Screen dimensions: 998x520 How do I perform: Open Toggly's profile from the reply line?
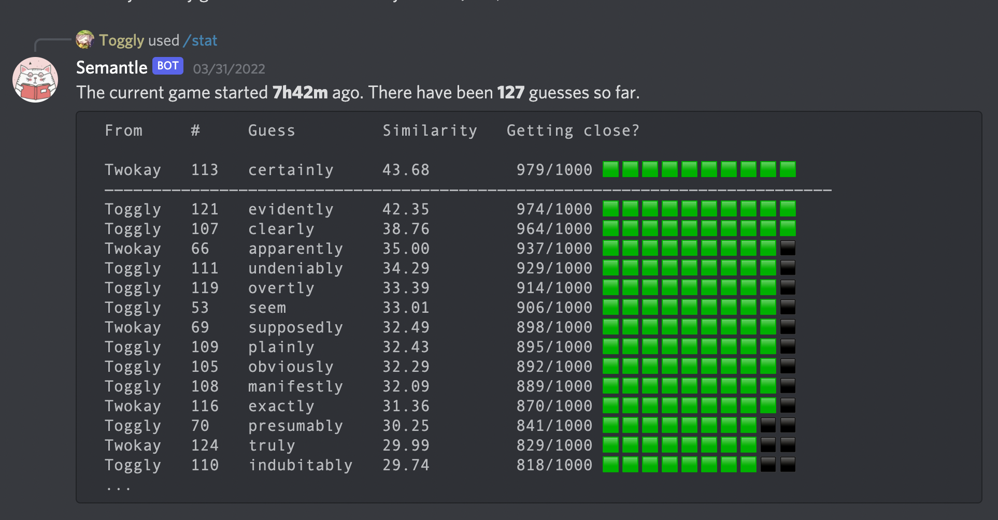point(122,40)
